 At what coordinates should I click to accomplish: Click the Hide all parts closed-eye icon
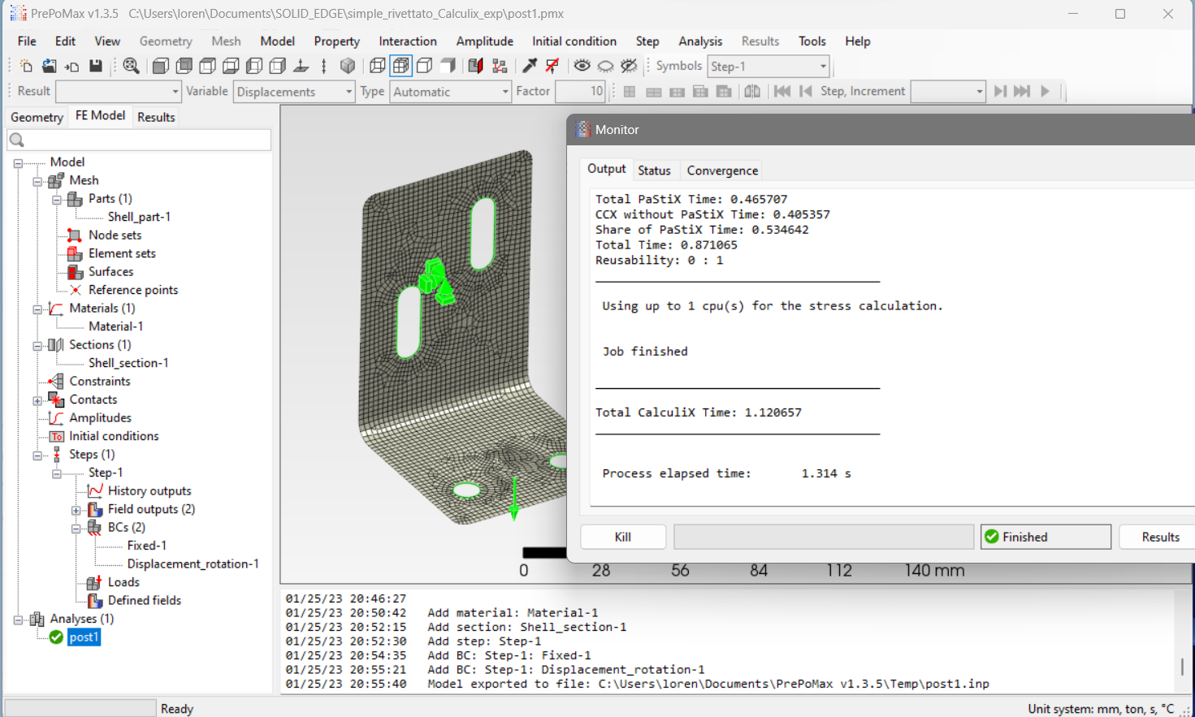click(605, 67)
